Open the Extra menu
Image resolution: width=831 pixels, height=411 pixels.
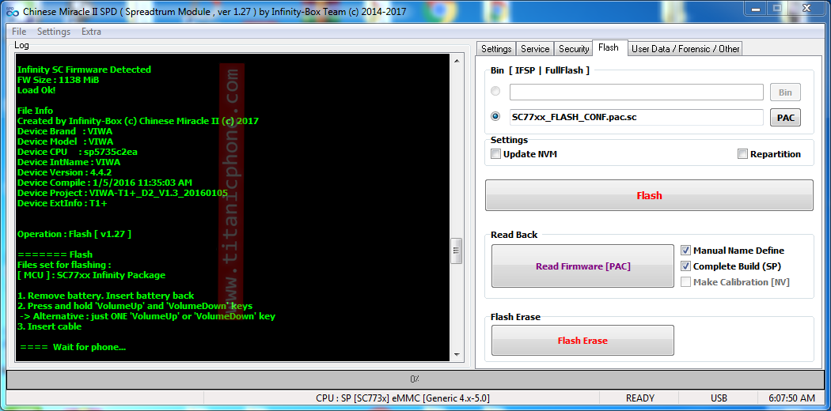91,32
